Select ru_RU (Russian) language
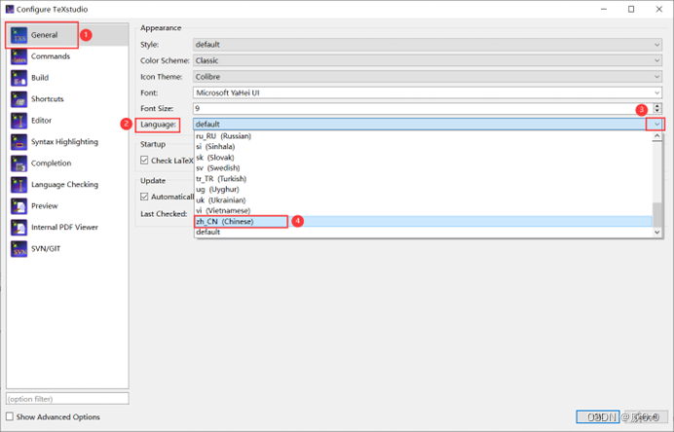674x432 pixels. pyautogui.click(x=423, y=136)
